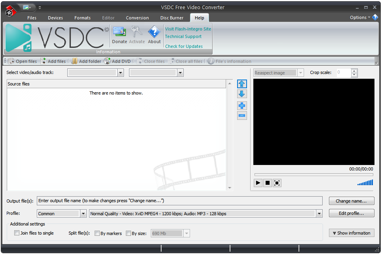Open the Reaspect image dropdown

point(300,72)
